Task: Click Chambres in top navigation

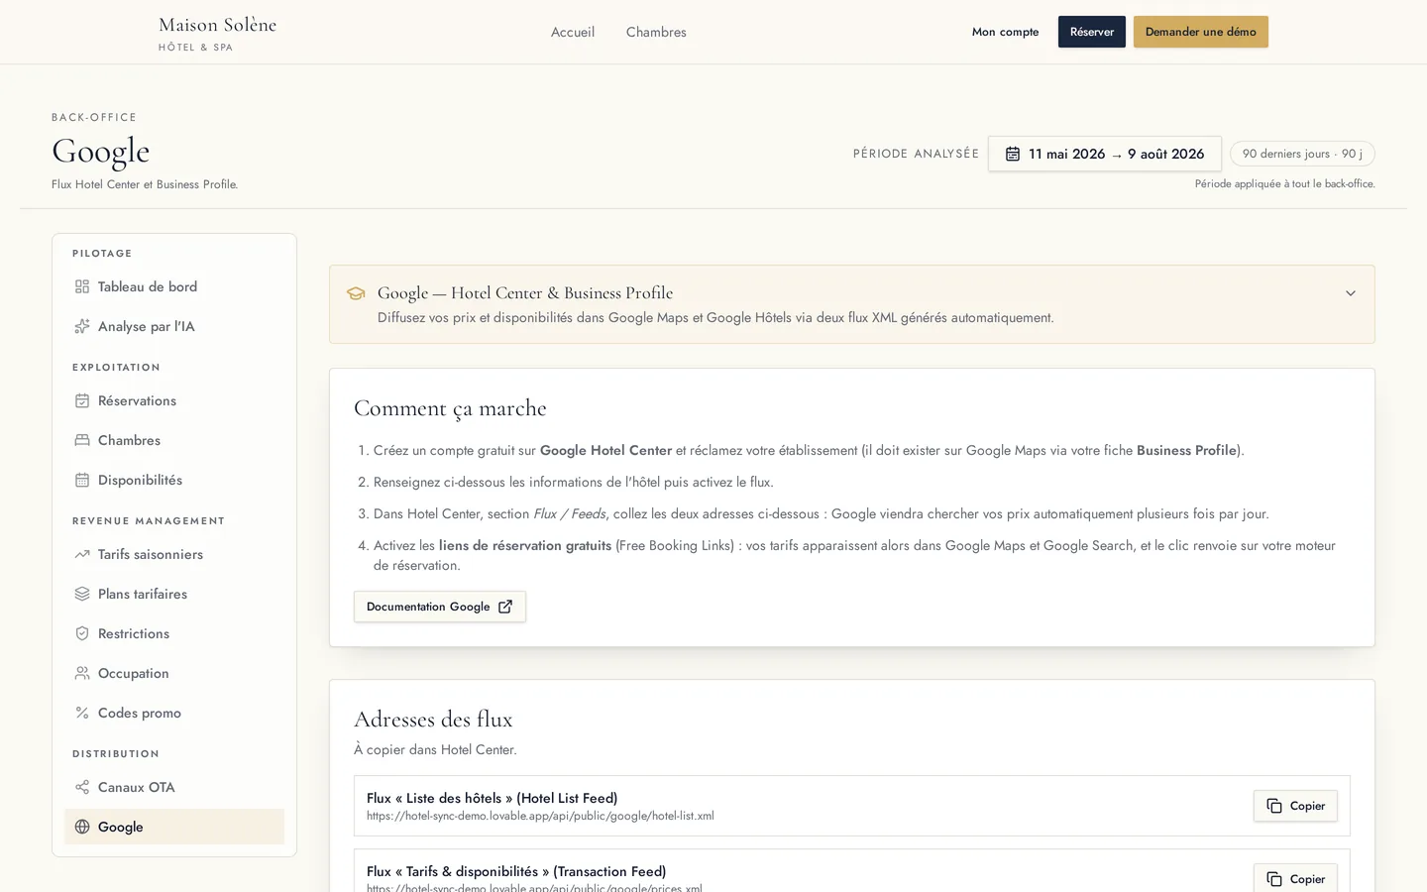Action: 656,32
